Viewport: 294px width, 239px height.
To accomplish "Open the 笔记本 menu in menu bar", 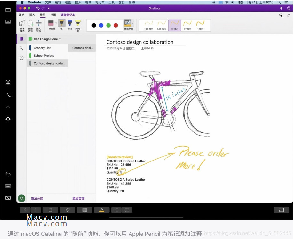I will (100, 2).
